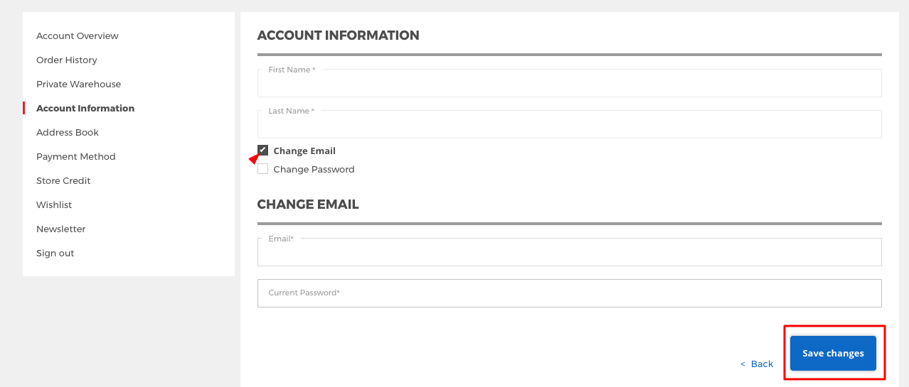Click the Change Password label text

(x=314, y=169)
